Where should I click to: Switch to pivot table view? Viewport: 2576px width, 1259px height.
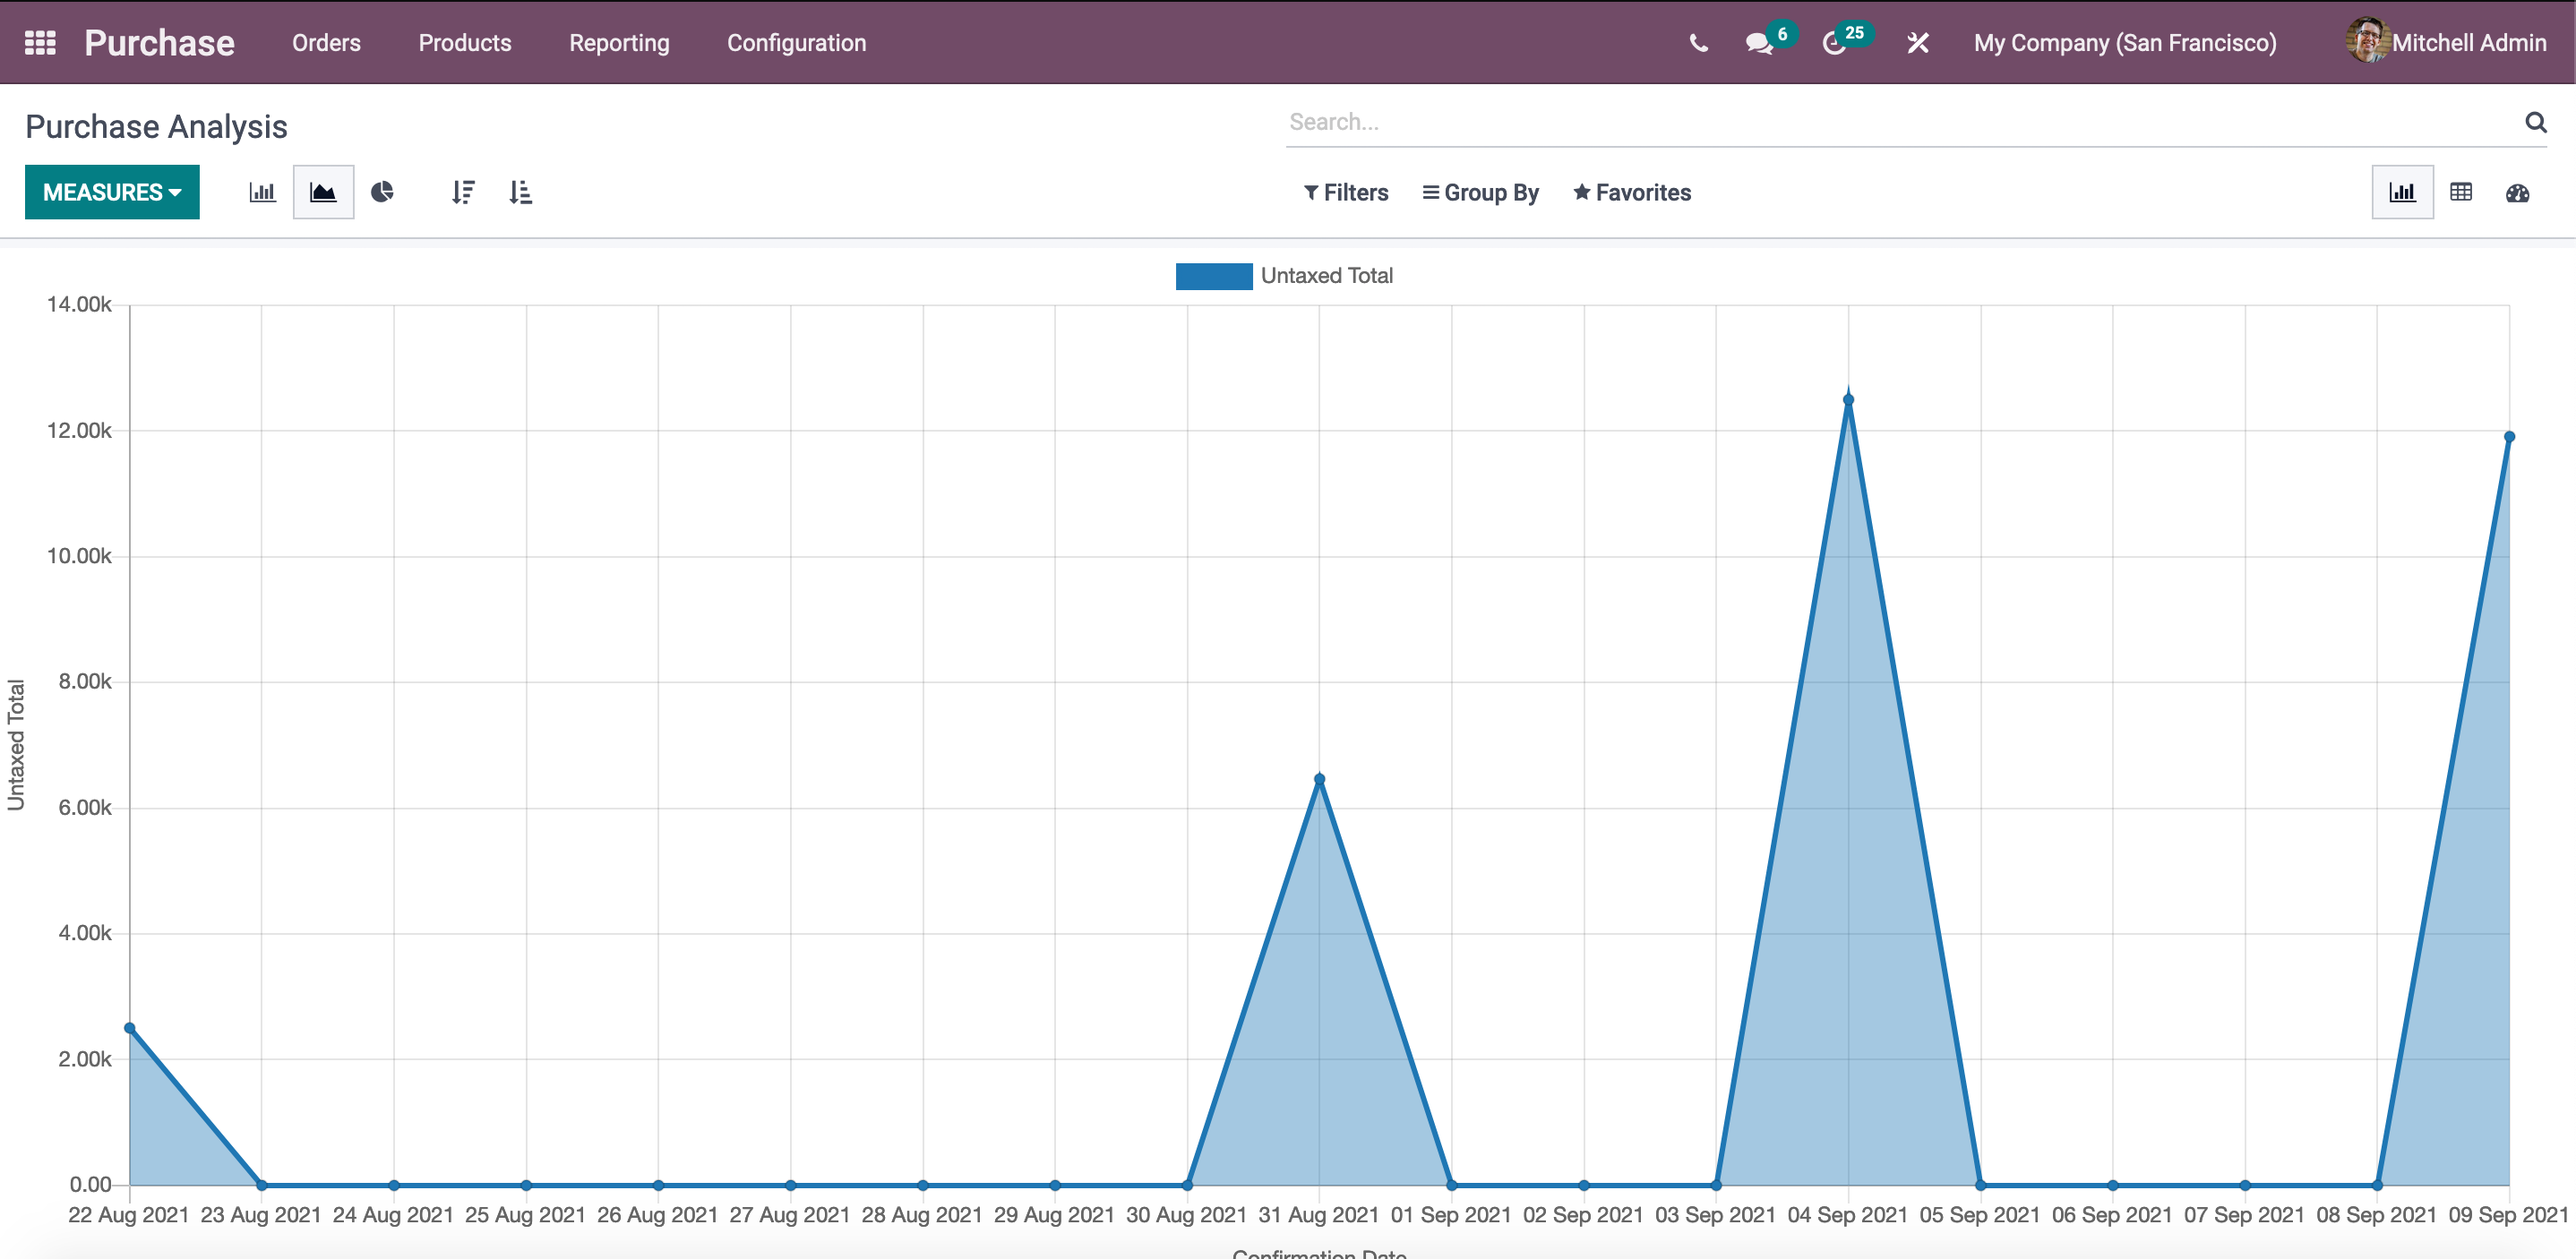[x=2461, y=192]
